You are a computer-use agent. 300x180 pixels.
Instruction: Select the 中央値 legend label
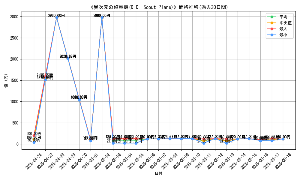286,23
